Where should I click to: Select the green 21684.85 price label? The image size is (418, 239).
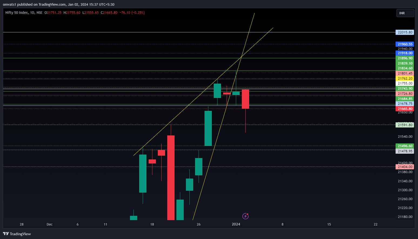point(405,99)
